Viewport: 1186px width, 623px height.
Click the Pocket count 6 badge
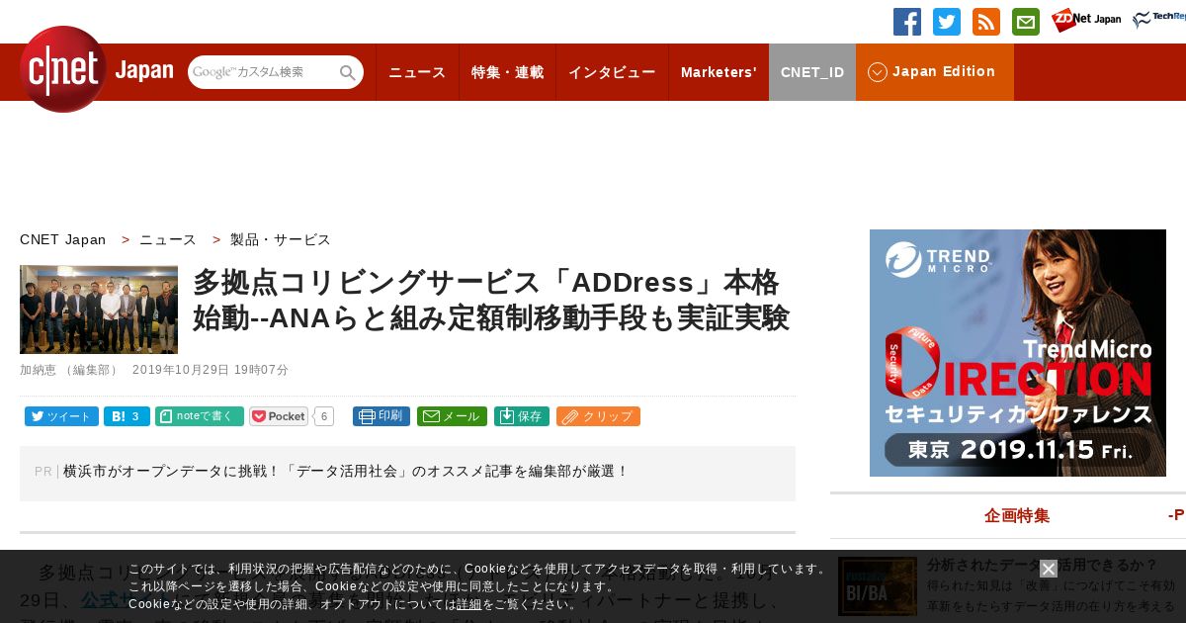pos(323,416)
